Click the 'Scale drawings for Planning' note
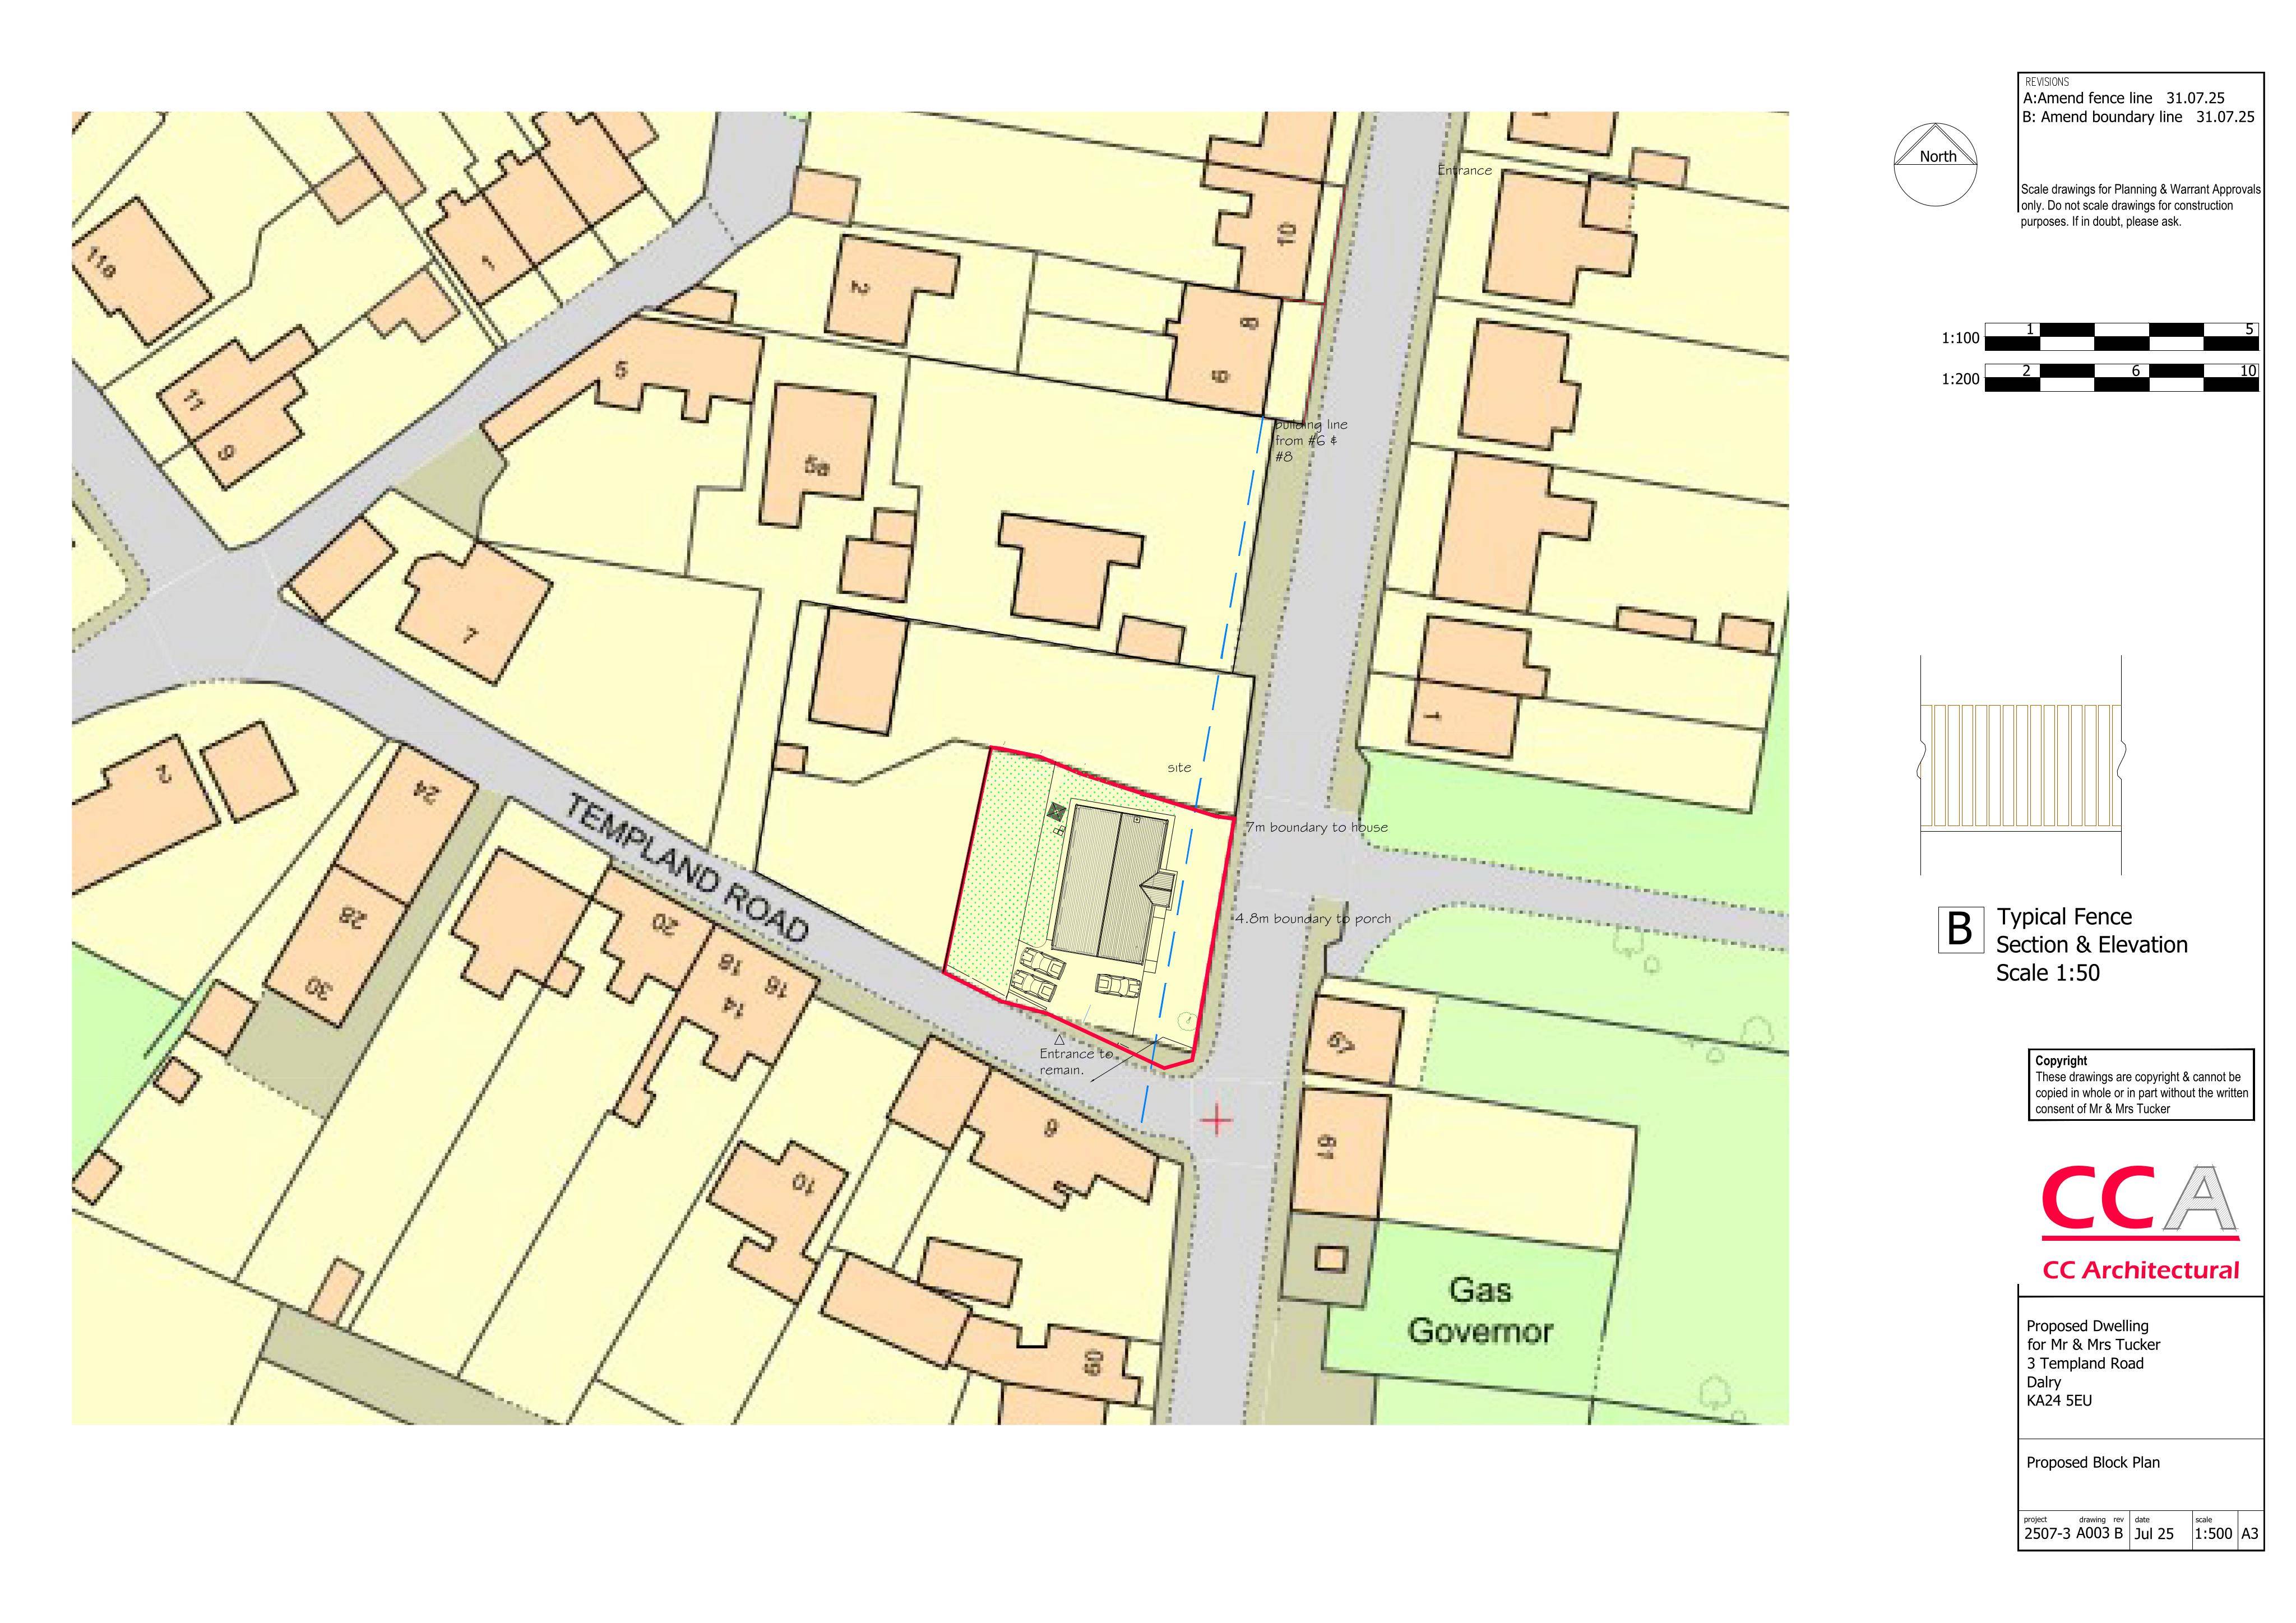2296x1623 pixels. point(2140,205)
